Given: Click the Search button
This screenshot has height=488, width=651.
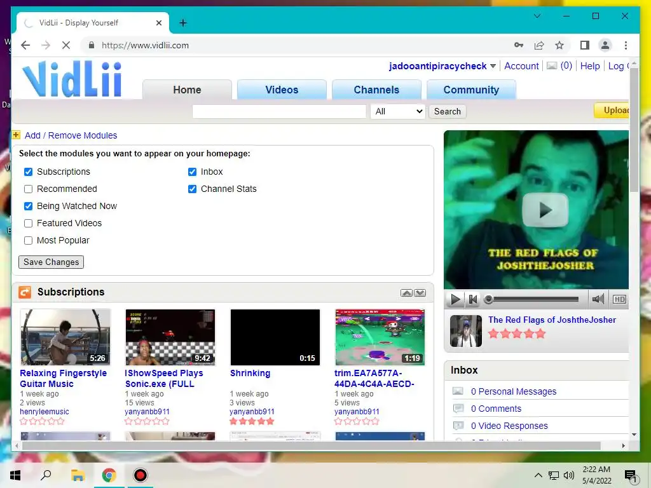Looking at the screenshot, I should click(x=447, y=111).
